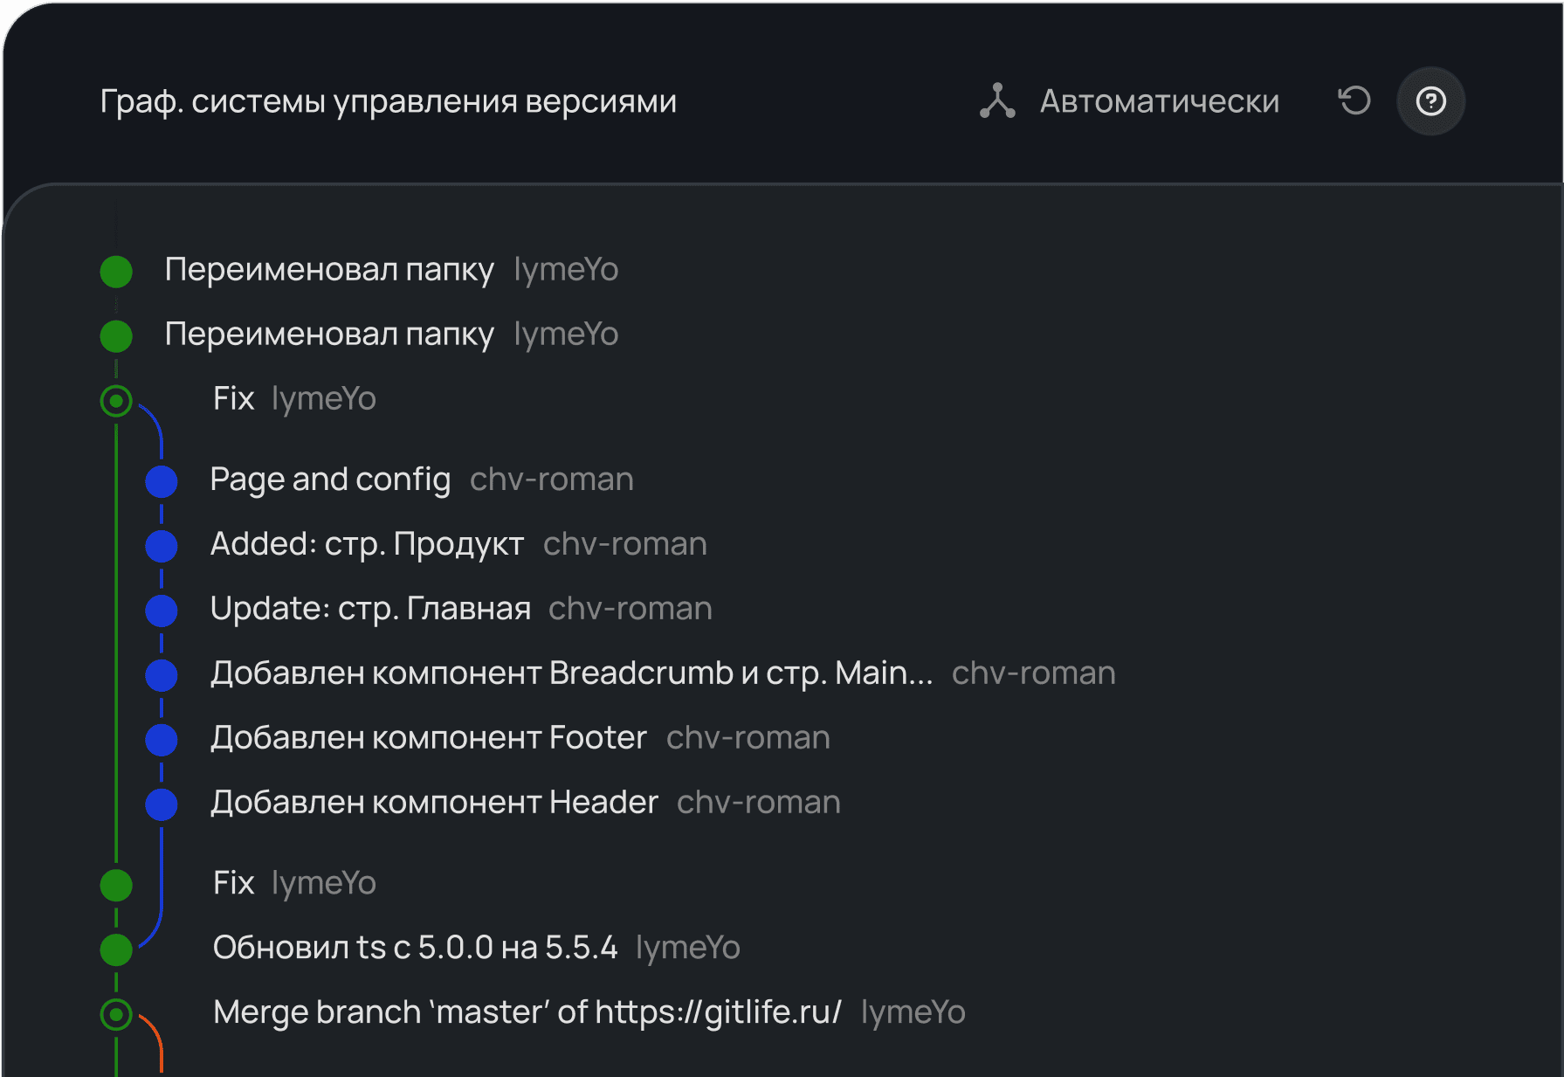Click the branch layout icon
This screenshot has height=1077, width=1564.
tap(997, 101)
